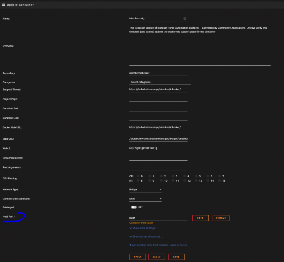The image size is (284, 262).
Task: Toggle HT 10 pinning checkbox
Action: pos(162,181)
